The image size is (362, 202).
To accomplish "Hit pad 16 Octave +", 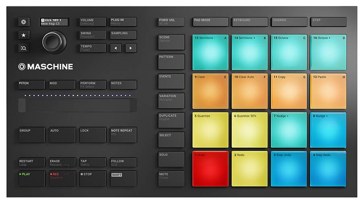I will 328,52.
